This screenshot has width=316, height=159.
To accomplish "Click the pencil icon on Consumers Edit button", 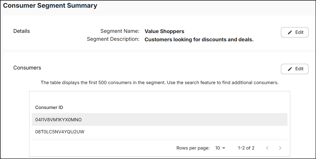I will pyautogui.click(x=290, y=69).
